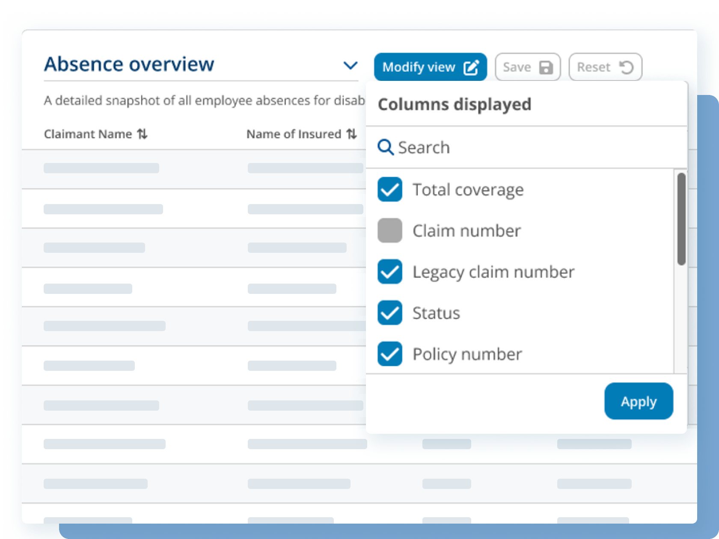Sort by the Name of Insured header

point(292,134)
